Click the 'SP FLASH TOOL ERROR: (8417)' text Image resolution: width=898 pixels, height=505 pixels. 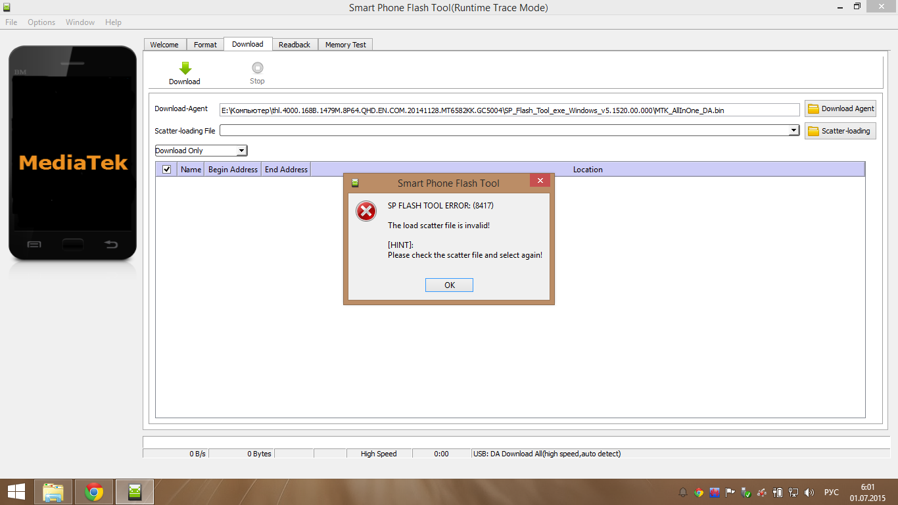440,206
